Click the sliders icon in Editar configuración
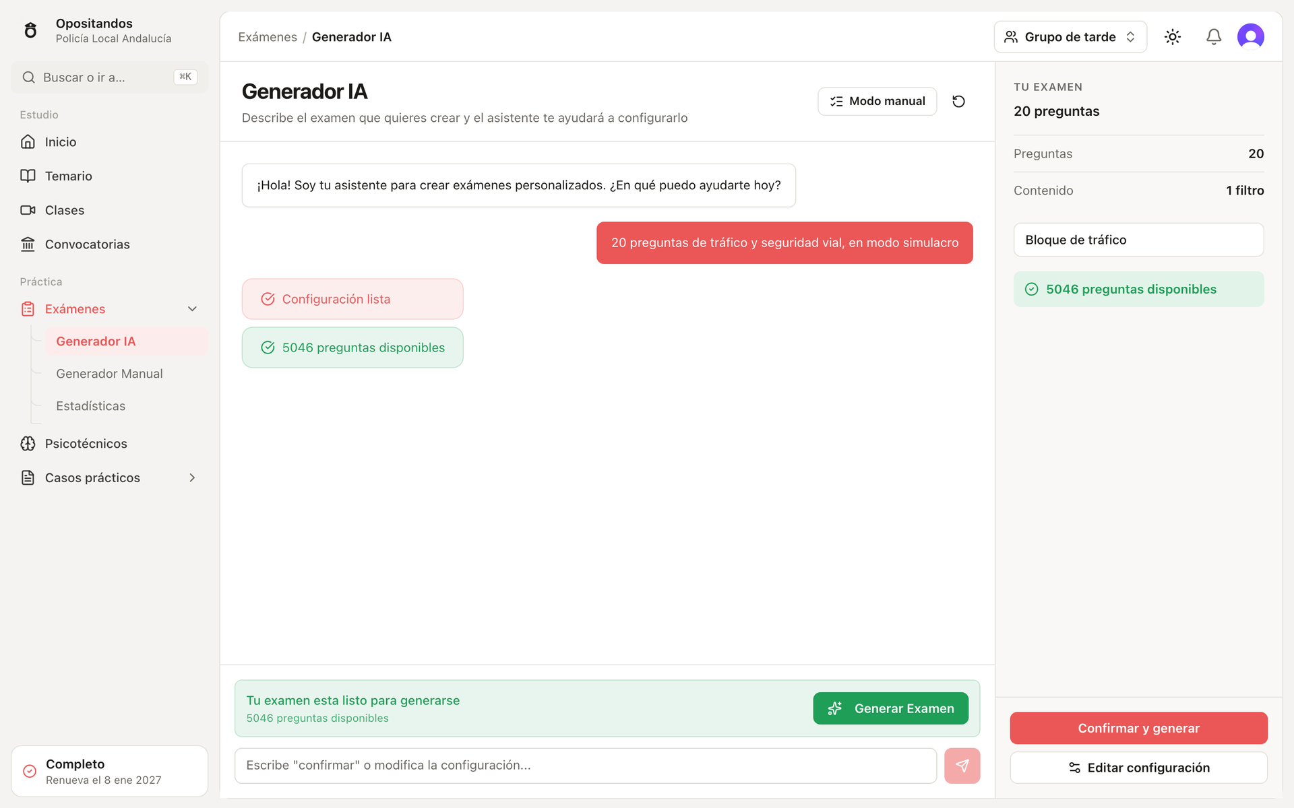The image size is (1294, 808). coord(1074,768)
